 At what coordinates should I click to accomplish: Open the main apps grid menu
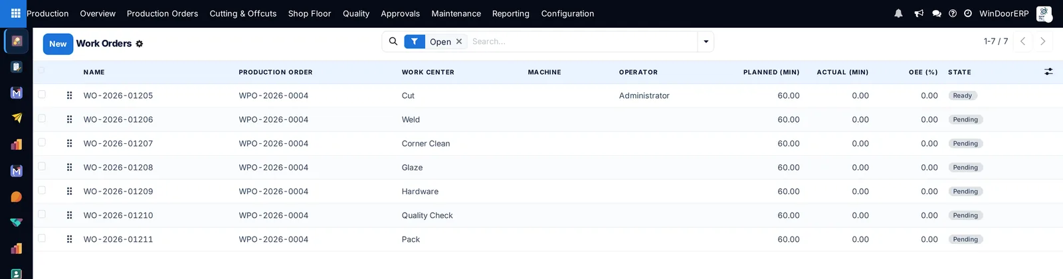click(15, 13)
